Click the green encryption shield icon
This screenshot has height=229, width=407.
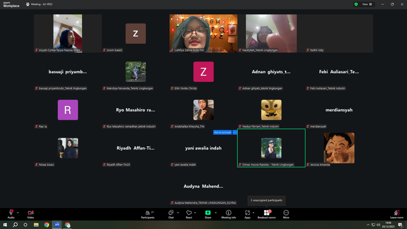click(x=356, y=4)
